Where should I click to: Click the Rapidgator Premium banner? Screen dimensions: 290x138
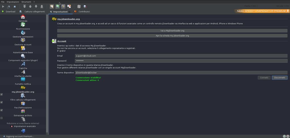261,11
